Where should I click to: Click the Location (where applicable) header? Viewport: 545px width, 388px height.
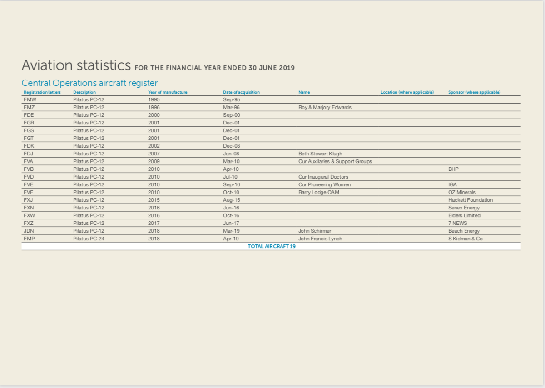pos(407,92)
